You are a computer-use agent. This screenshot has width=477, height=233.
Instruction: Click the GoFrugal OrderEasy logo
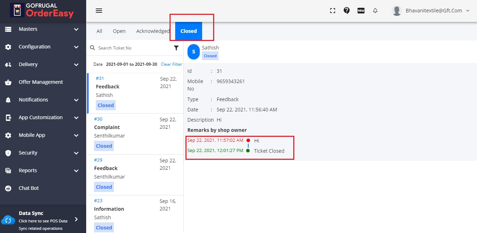42,11
